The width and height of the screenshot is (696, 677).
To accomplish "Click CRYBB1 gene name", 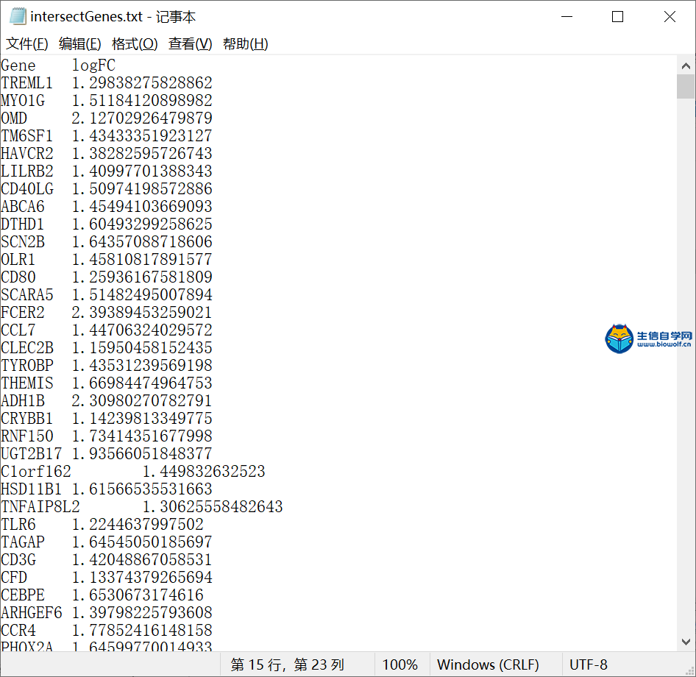I will [x=27, y=419].
